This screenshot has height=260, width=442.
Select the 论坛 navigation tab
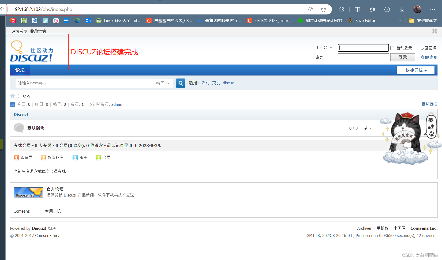coord(20,70)
